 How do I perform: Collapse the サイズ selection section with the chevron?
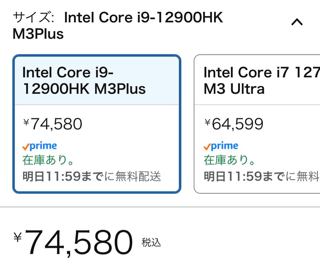coord(297,22)
